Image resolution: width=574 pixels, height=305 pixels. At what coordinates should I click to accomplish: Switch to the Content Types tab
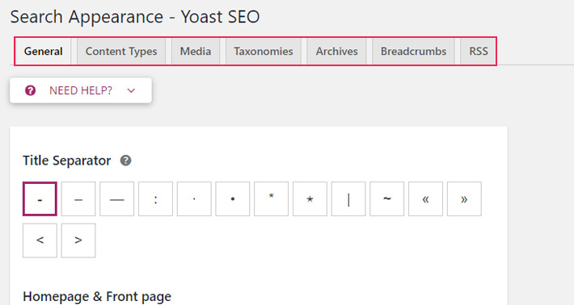[121, 52]
